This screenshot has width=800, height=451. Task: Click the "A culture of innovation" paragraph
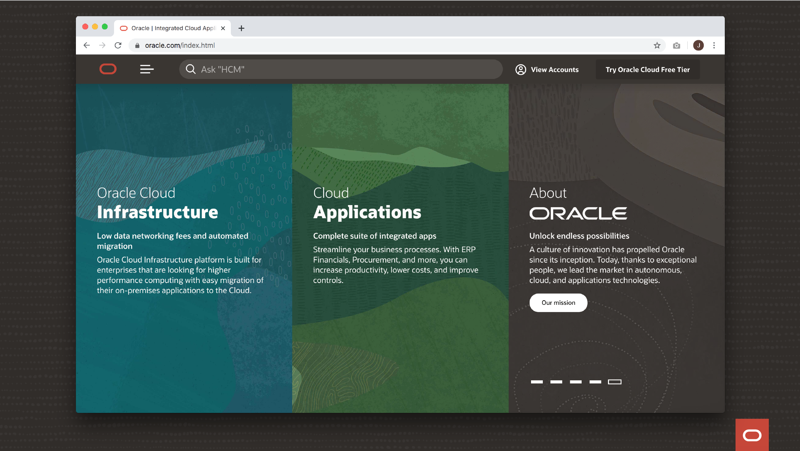(613, 265)
